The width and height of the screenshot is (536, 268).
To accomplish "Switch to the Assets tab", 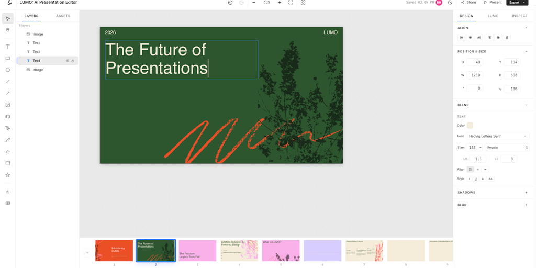I will click(63, 16).
